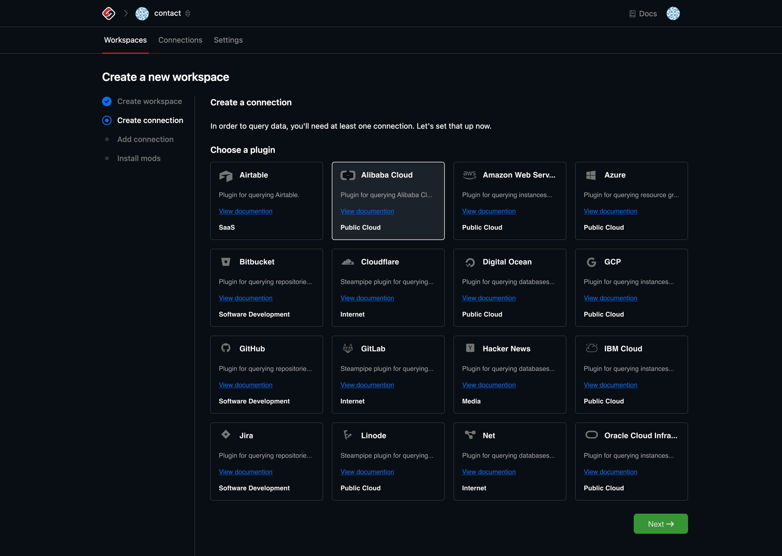
Task: Click the Oracle Cloud oval icon
Action: tap(591, 435)
